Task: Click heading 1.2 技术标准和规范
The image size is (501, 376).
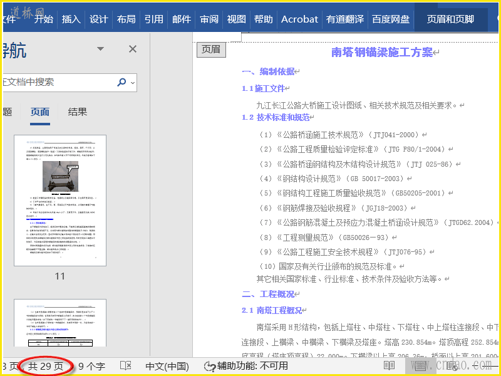Action: (276, 117)
